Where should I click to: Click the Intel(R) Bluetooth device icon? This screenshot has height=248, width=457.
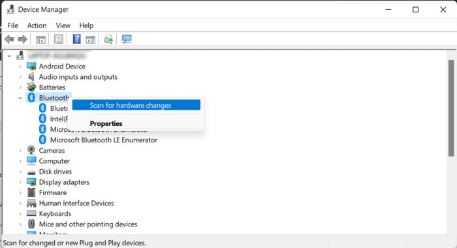(42, 119)
